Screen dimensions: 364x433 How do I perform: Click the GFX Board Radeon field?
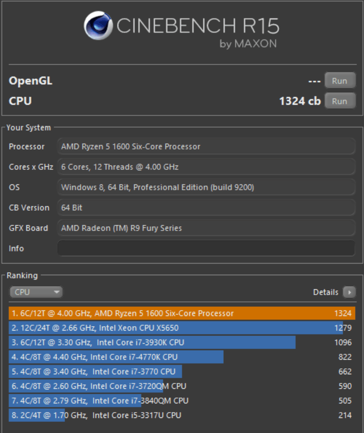206,228
